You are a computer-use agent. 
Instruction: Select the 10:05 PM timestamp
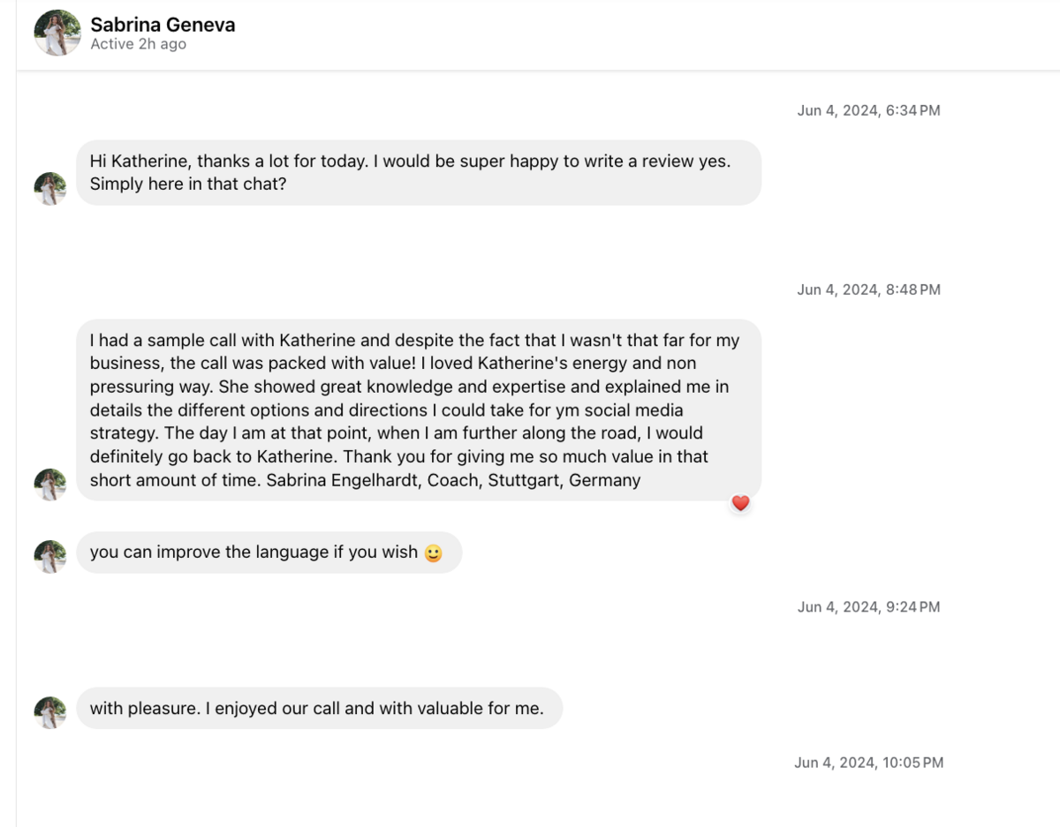click(868, 763)
